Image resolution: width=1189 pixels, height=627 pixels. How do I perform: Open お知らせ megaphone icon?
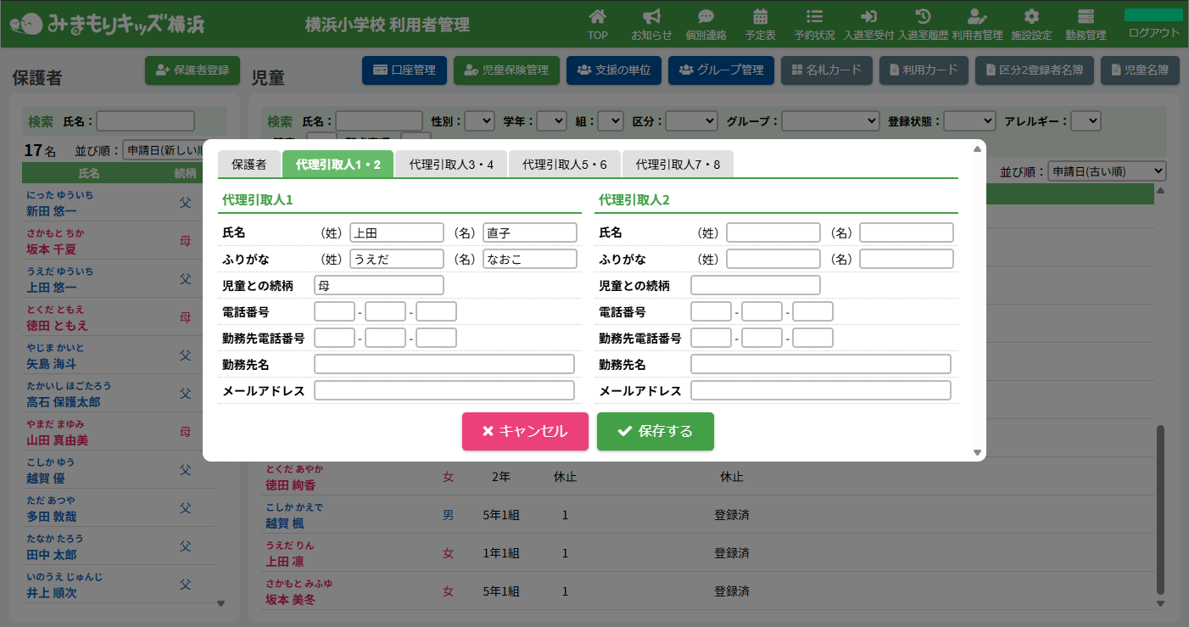[x=651, y=17]
